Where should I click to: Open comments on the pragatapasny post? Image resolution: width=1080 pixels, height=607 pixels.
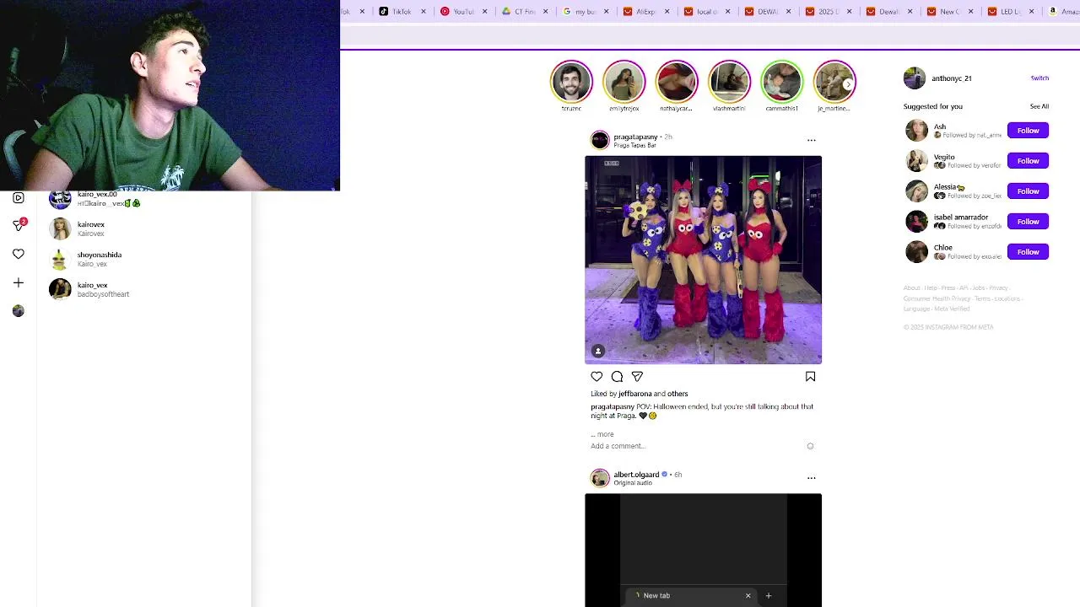coord(617,377)
